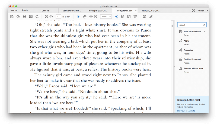
Task: Print the document using printer icon
Action: 24,17
